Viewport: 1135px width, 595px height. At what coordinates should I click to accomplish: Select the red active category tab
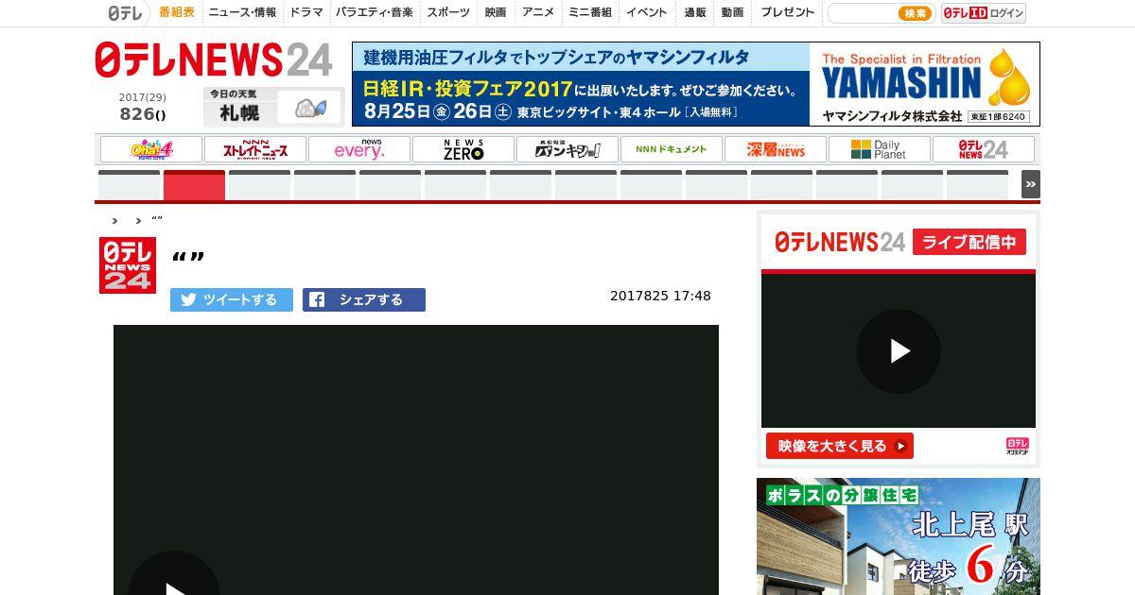click(x=194, y=185)
